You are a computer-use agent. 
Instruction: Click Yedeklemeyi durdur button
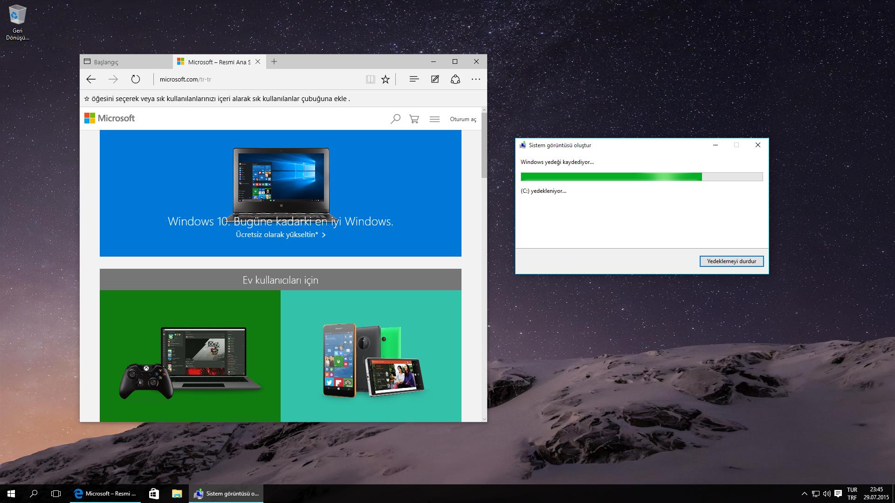731,261
